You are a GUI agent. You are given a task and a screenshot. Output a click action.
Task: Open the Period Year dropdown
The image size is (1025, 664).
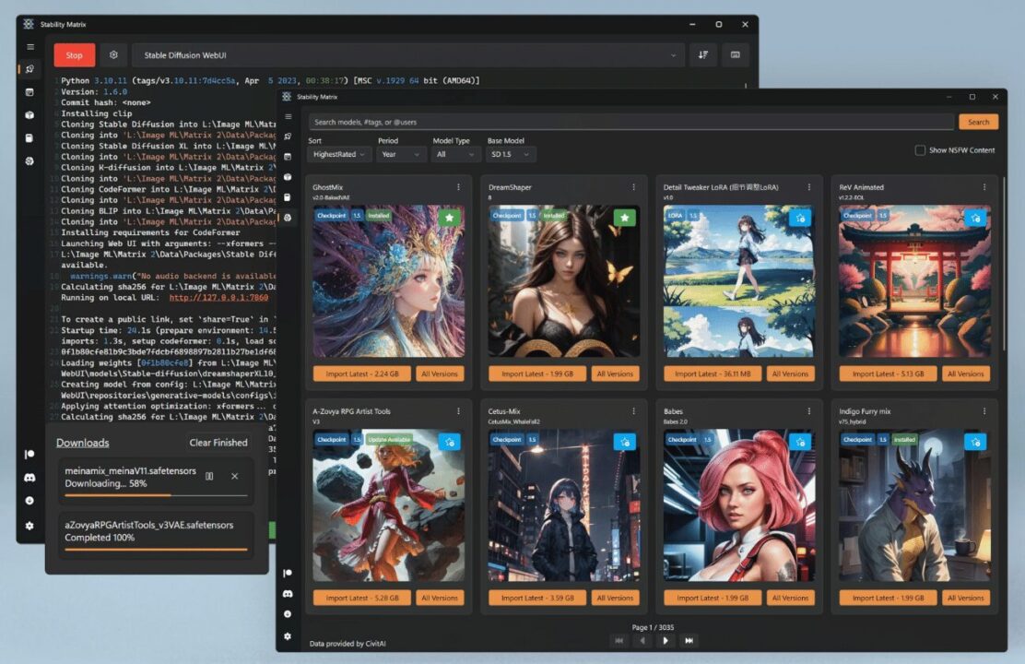[401, 154]
